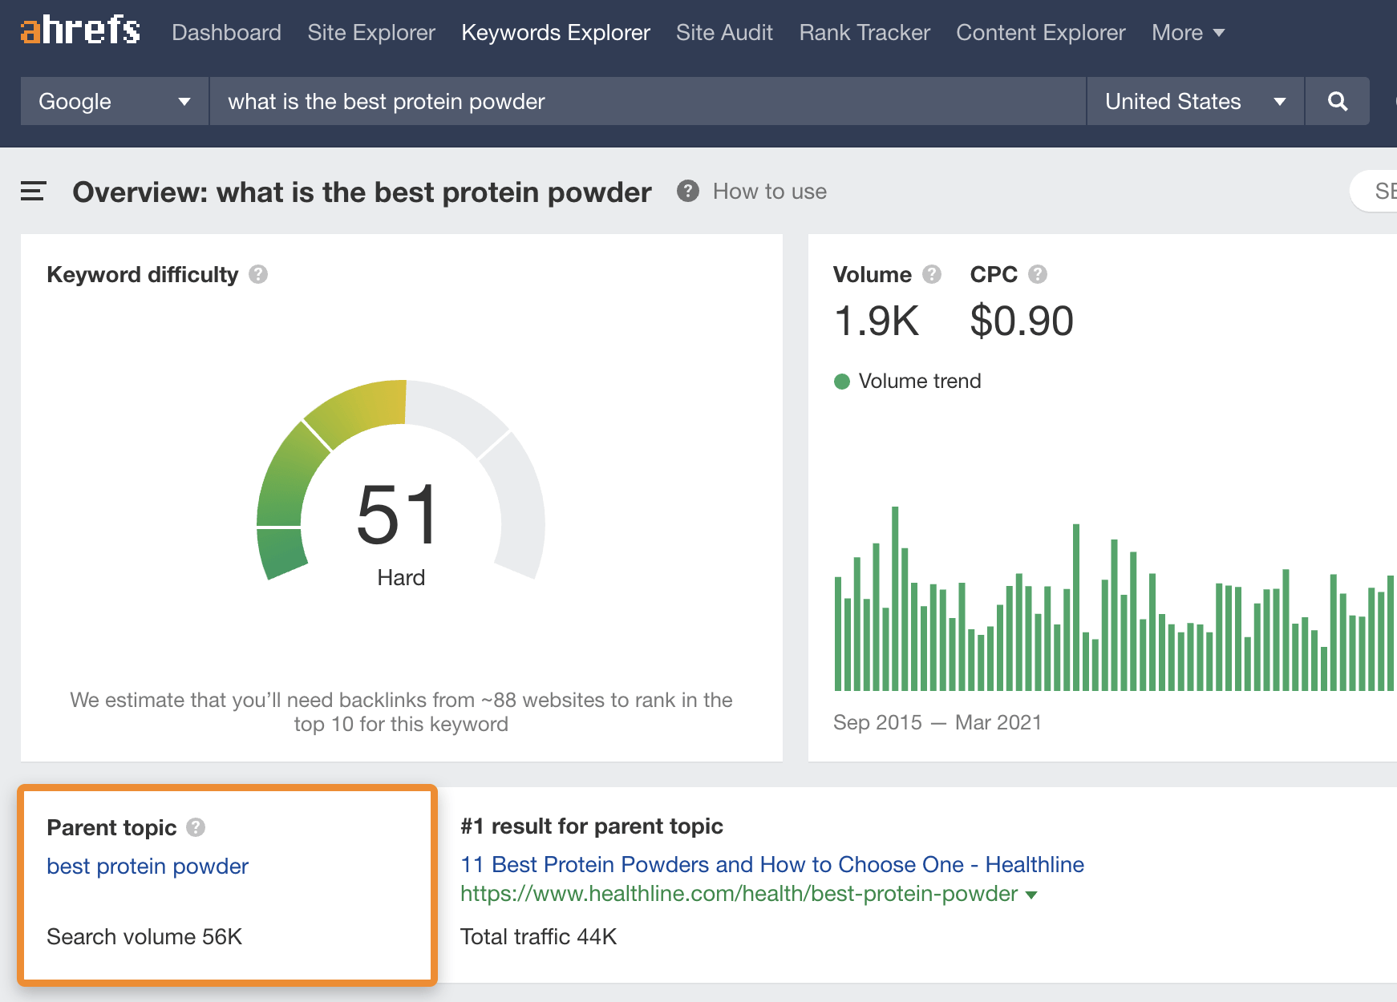The image size is (1397, 1002).
Task: Open Content Explorer from navigation
Action: [1040, 33]
